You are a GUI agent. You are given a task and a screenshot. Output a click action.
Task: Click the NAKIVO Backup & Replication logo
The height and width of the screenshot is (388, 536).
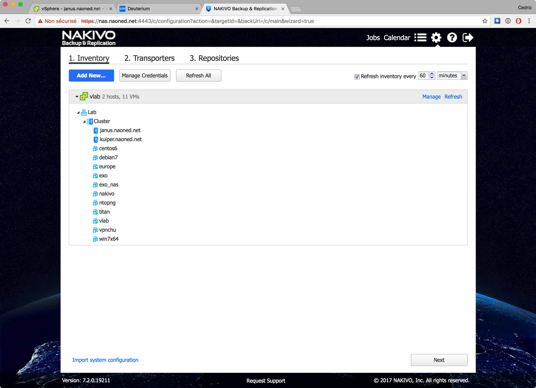click(89, 38)
